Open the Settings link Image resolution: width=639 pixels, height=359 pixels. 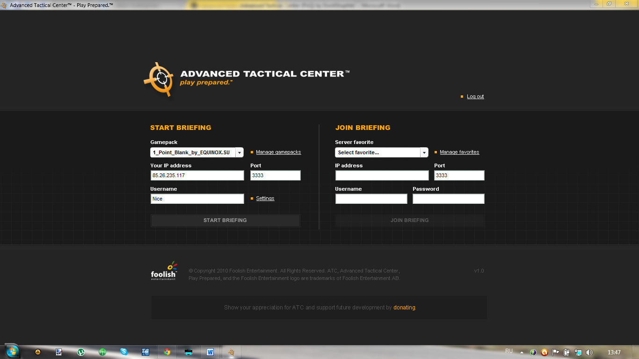tap(265, 198)
